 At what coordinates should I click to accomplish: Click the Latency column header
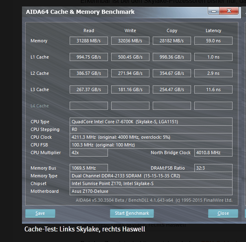[x=213, y=31]
